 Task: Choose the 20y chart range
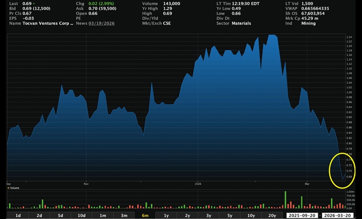click(272, 215)
